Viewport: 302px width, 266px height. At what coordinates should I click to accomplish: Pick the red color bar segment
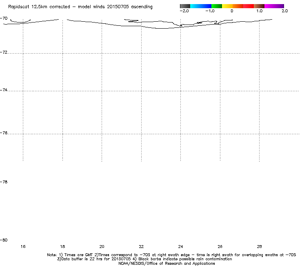click(x=249, y=6)
